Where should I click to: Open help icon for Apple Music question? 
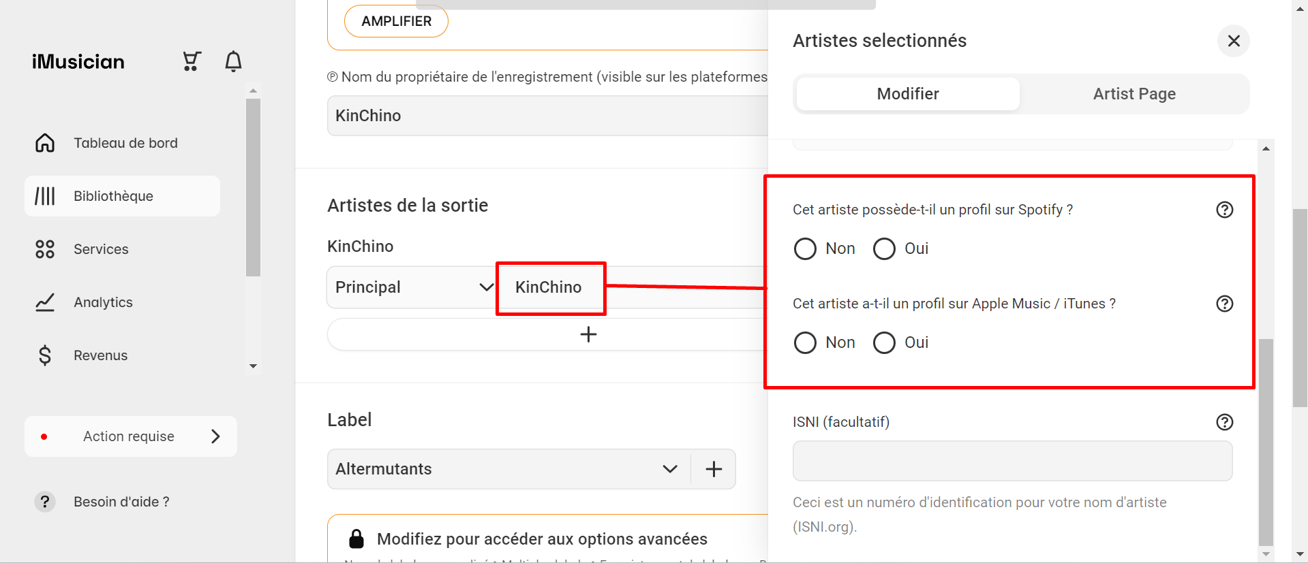point(1225,304)
